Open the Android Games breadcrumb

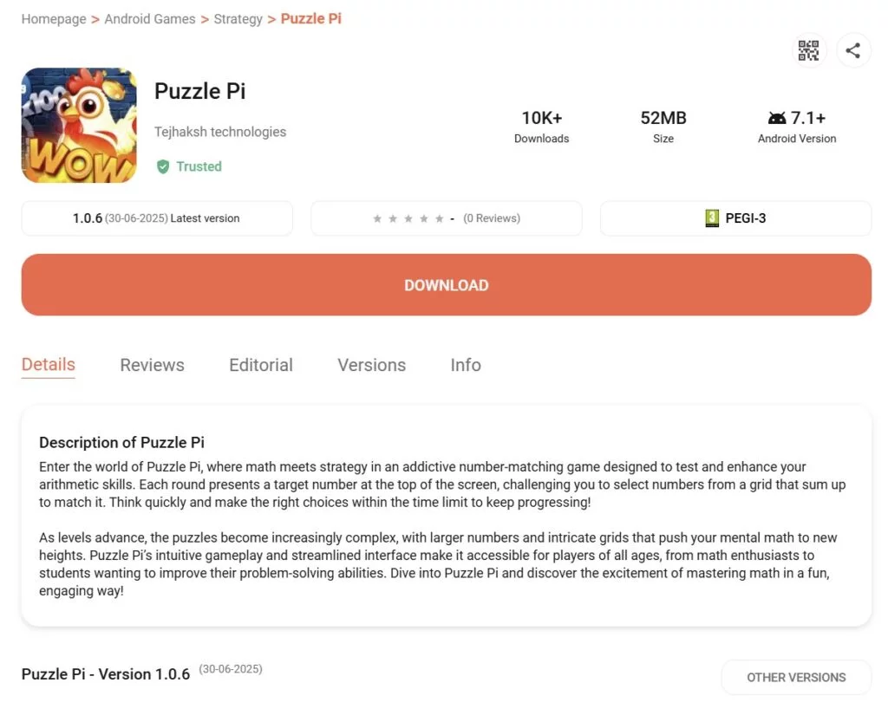pos(150,19)
